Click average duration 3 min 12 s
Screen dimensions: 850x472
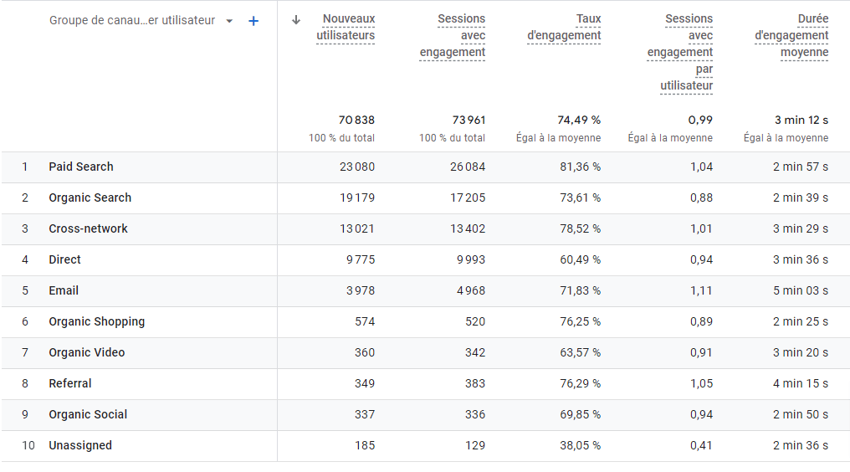tap(801, 120)
